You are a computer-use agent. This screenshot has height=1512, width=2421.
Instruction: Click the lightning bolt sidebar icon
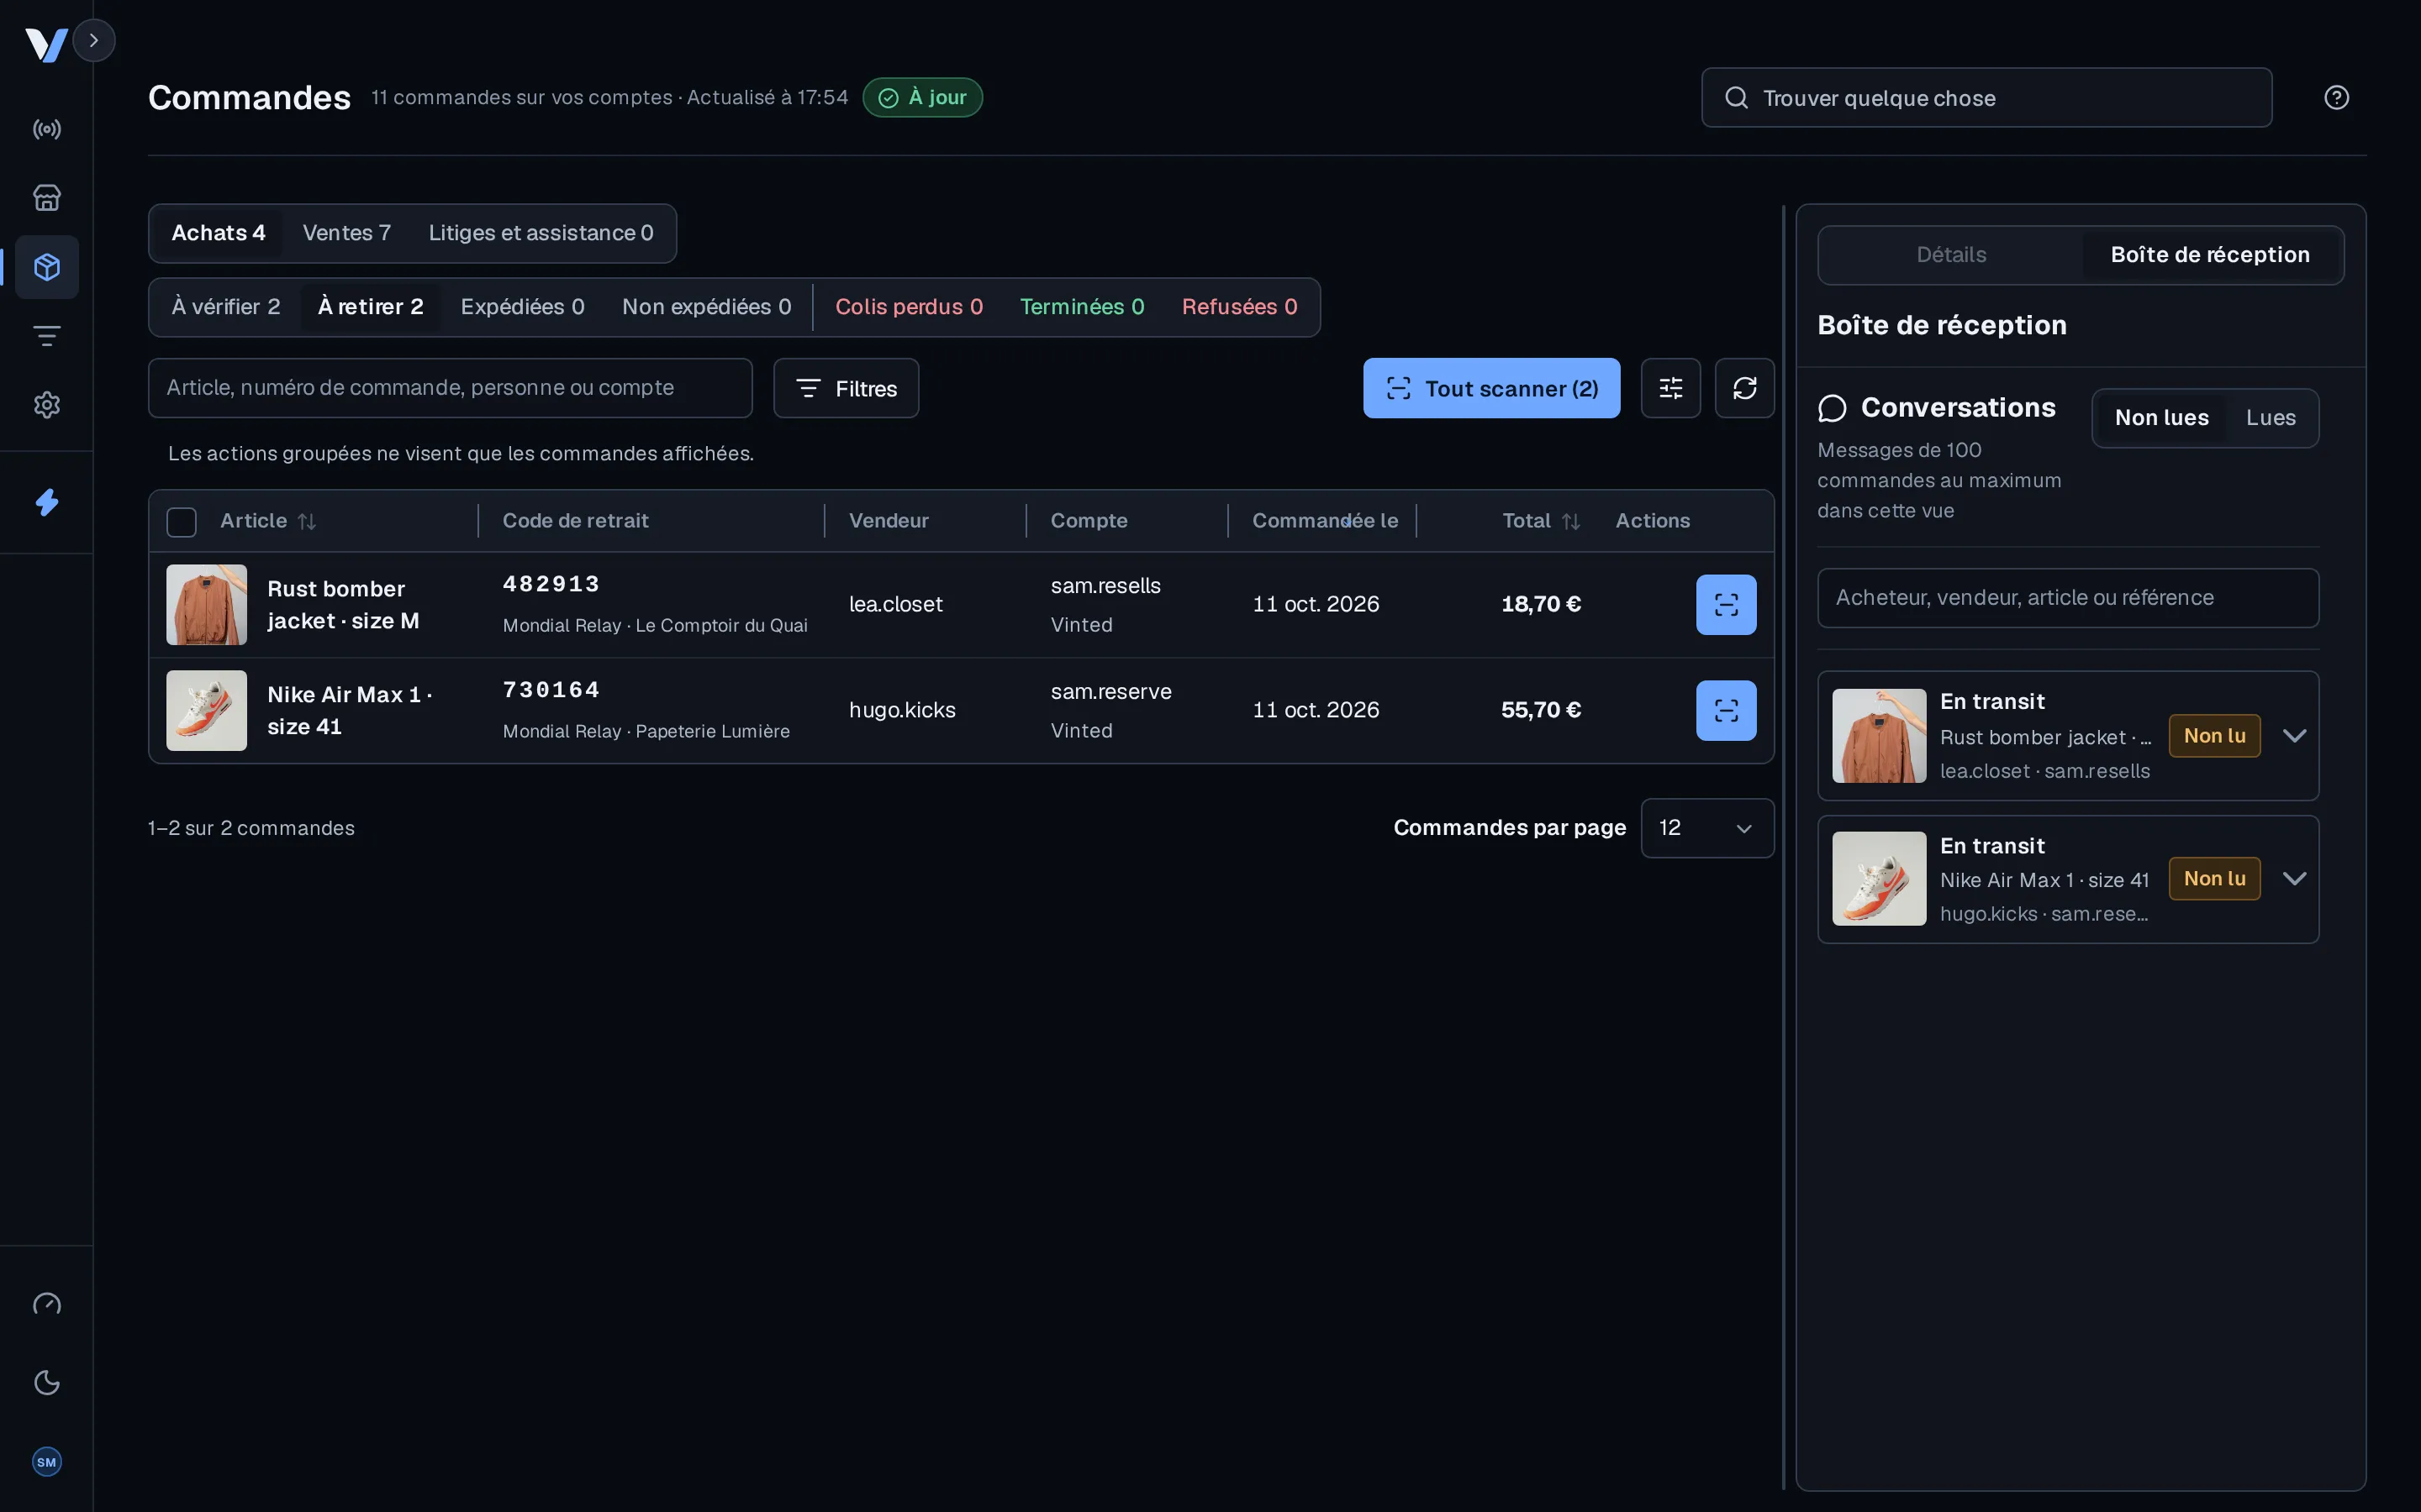pos(47,502)
